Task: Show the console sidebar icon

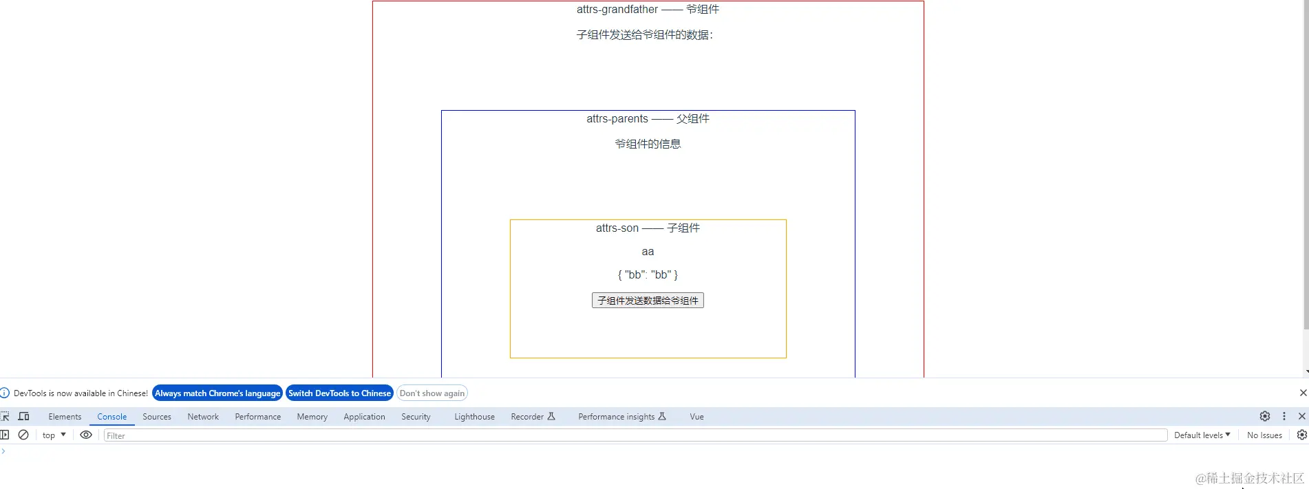Action: coord(5,435)
